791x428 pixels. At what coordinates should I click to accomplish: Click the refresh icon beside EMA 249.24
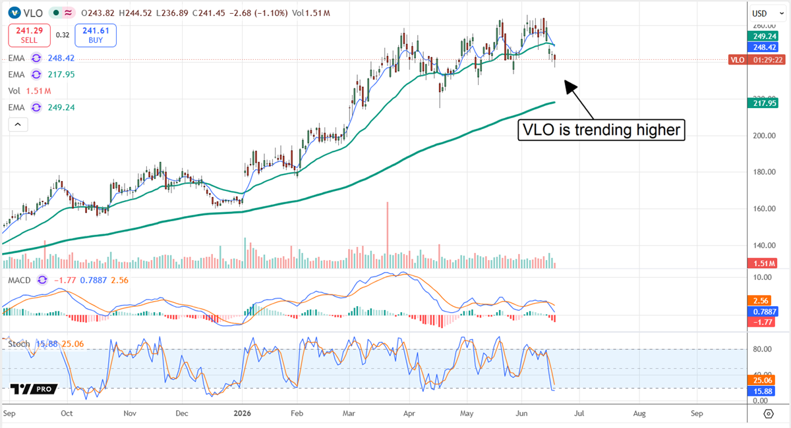point(36,107)
